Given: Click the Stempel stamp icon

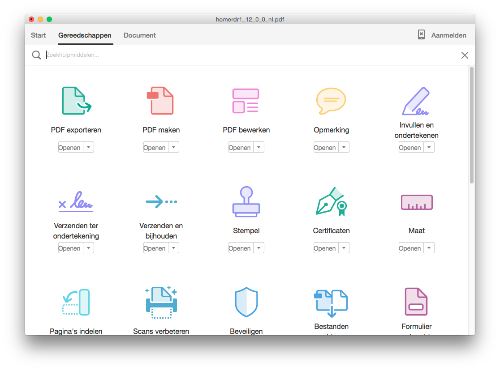Looking at the screenshot, I should 246,202.
